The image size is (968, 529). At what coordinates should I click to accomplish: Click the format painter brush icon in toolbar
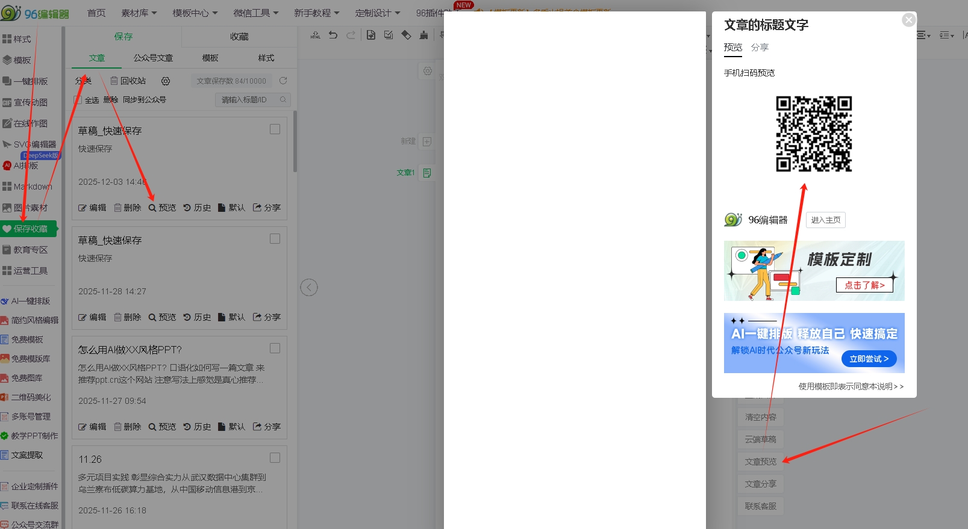pyautogui.click(x=423, y=36)
